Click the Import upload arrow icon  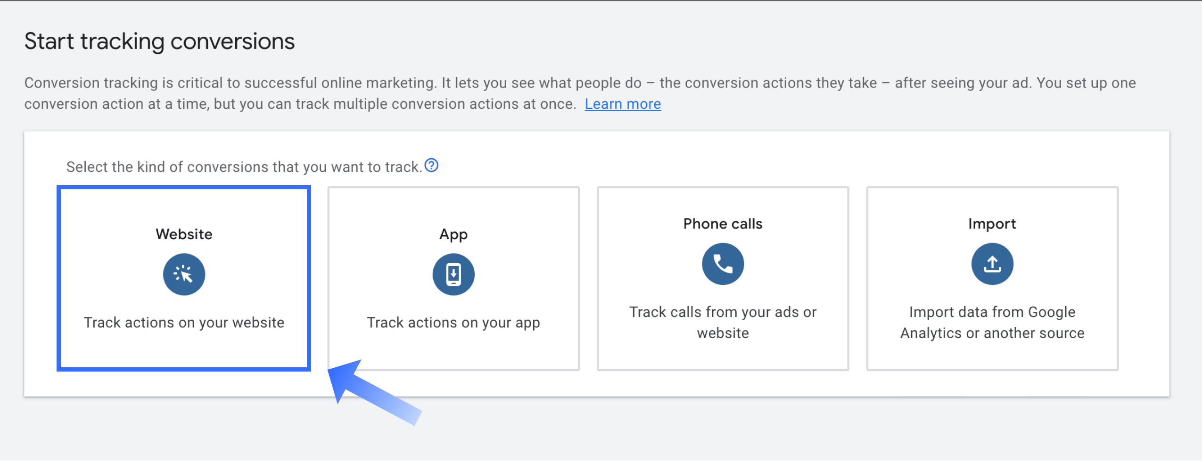992,264
